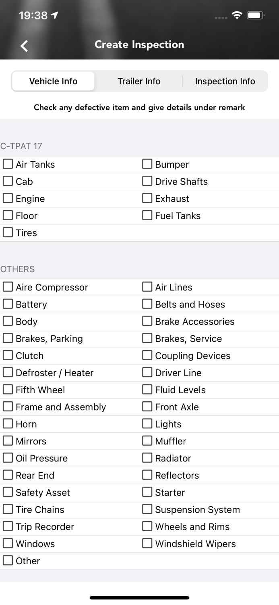Tap the Wi-Fi status icon
279x605 pixels.
237,15
